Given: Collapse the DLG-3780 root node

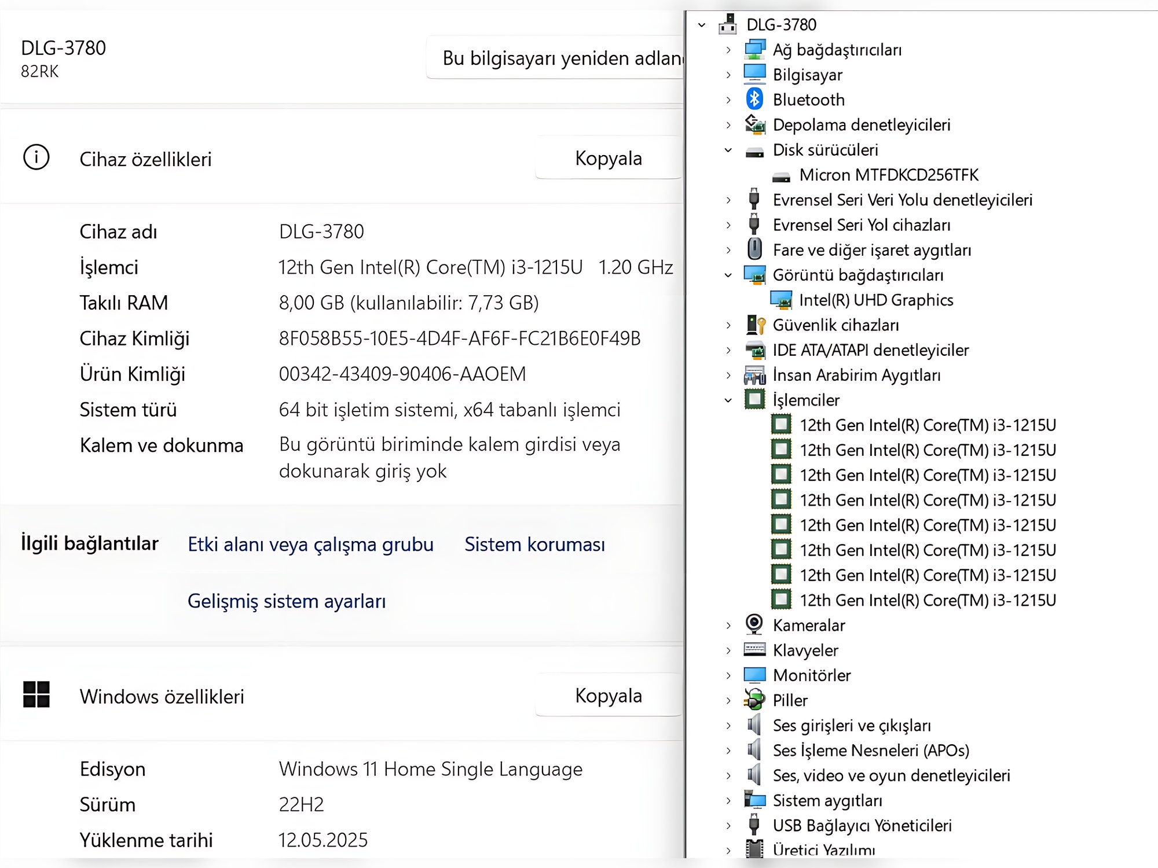Looking at the screenshot, I should [x=702, y=25].
